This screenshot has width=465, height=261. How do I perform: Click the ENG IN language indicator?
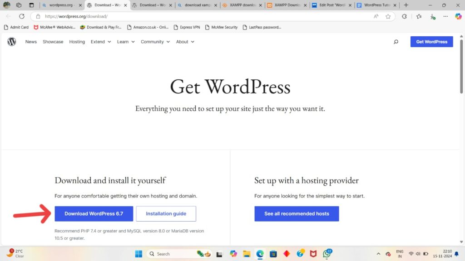[400, 254]
